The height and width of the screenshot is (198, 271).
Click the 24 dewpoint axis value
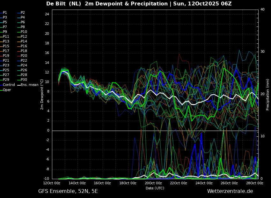point(47,14)
